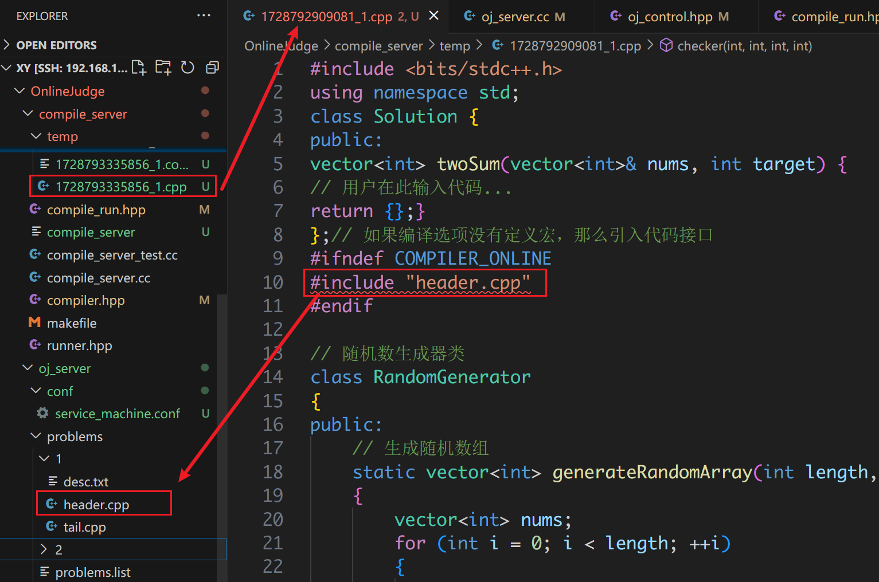
Task: Expand the OPEN EDITORS section
Action: click(7, 45)
